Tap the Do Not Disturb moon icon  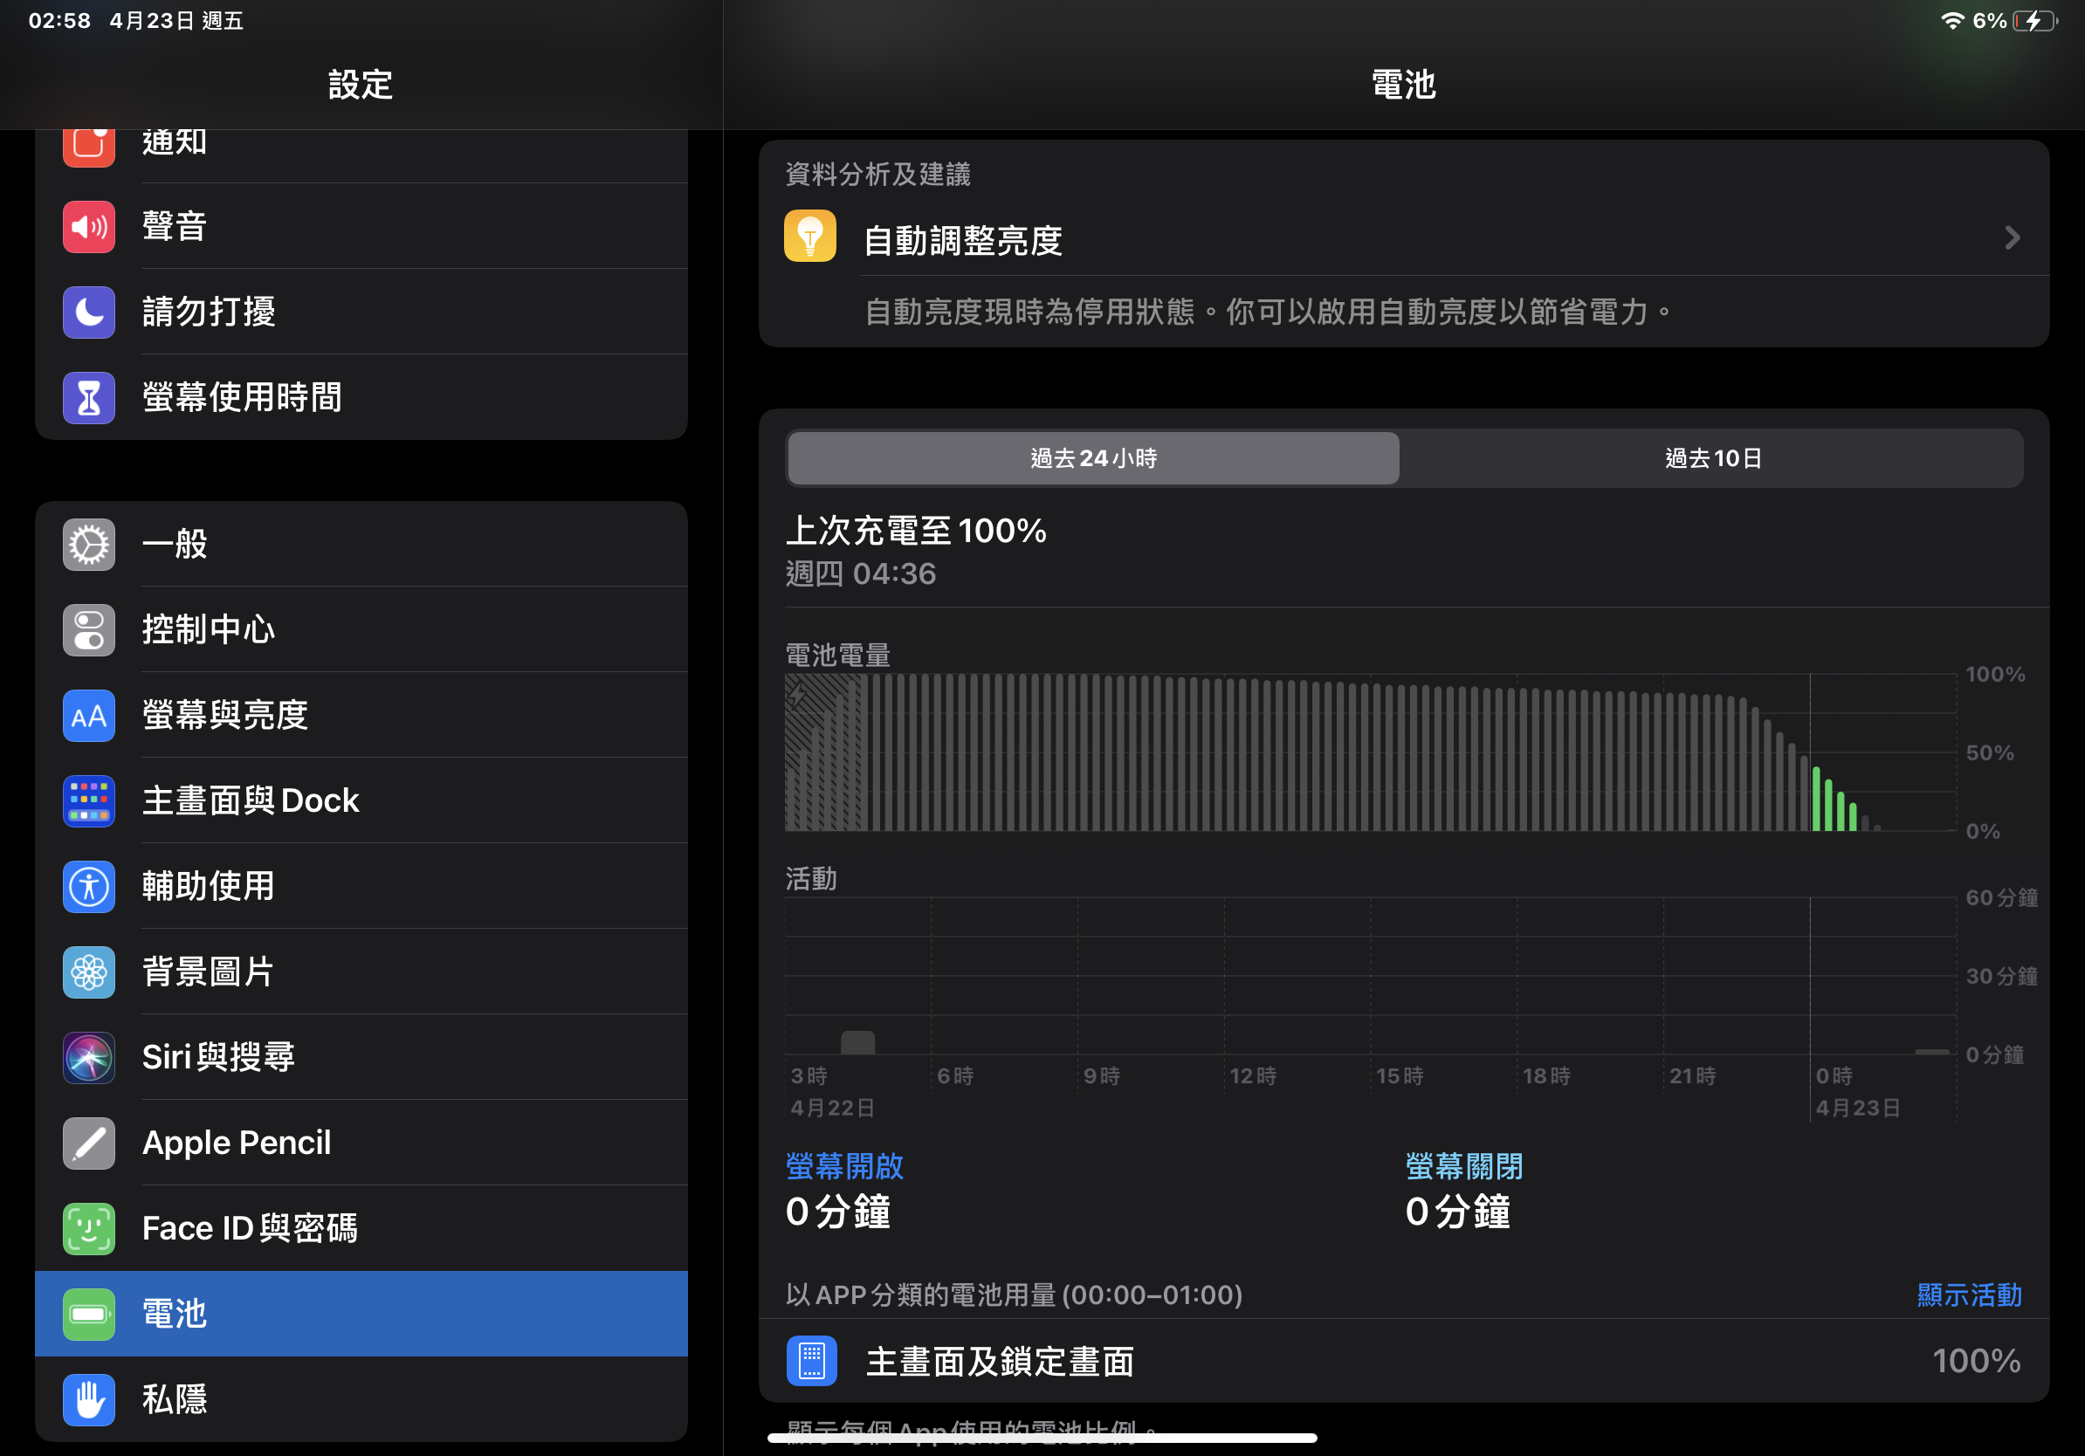(x=88, y=312)
